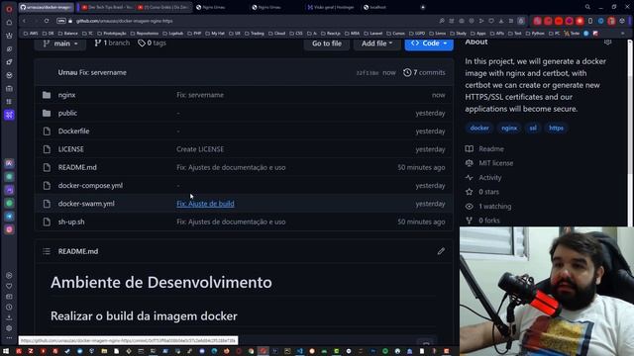Screen dimensions: 634x356
Task: Open sidebar history clock icon
Action: [9, 308]
